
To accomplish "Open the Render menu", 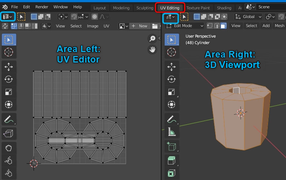I will coord(42,7).
